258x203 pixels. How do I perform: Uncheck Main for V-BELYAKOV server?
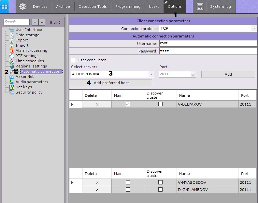128,104
